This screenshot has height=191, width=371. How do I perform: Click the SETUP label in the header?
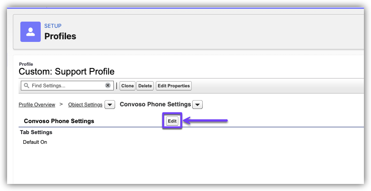click(53, 26)
